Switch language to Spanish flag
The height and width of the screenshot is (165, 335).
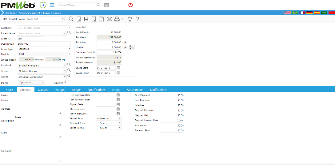tap(317, 13)
